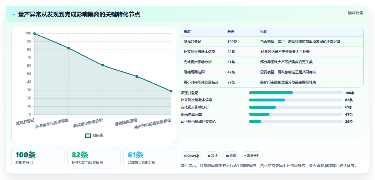Click the description starting with 包含测试、客户
This screenshot has width=375, height=180.
coord(300,42)
